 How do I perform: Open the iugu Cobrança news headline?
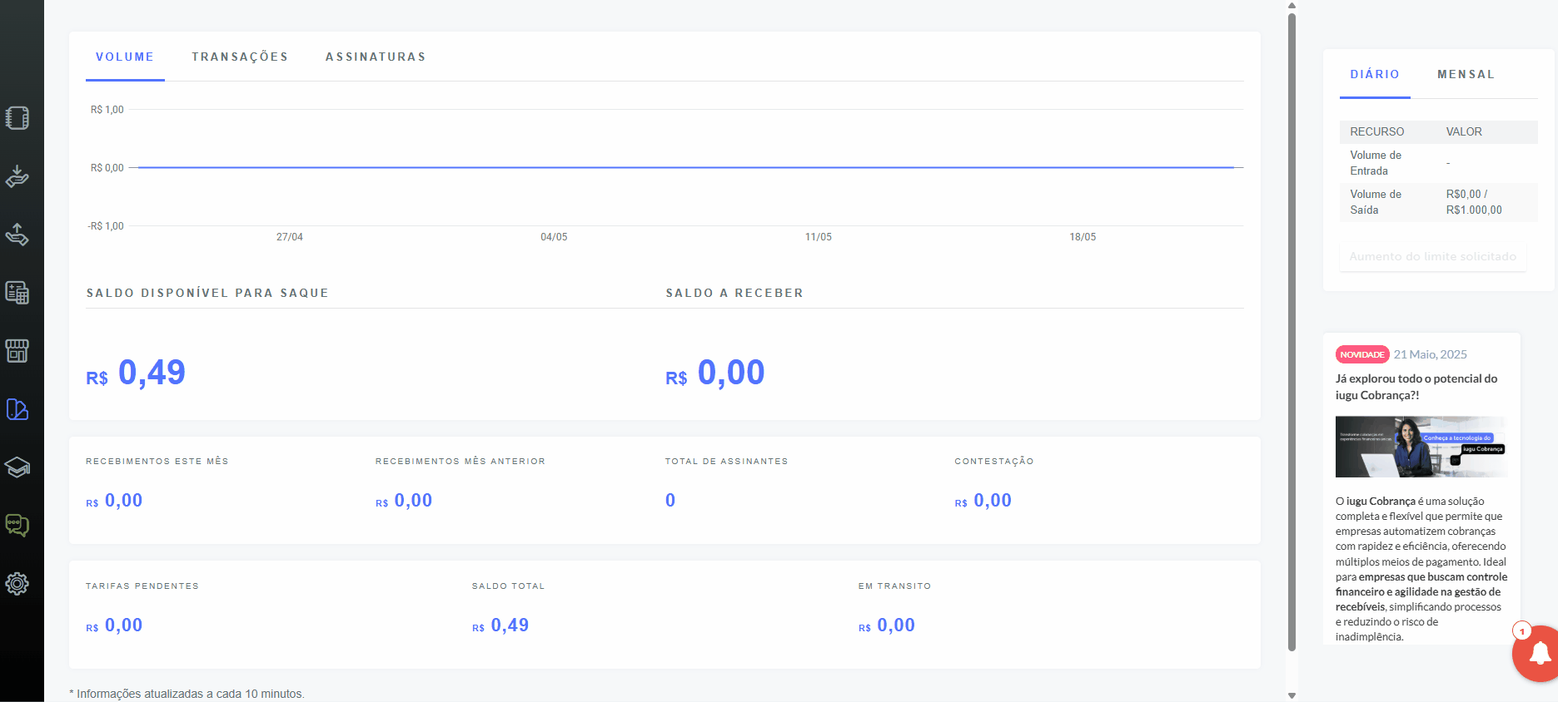pos(1416,387)
